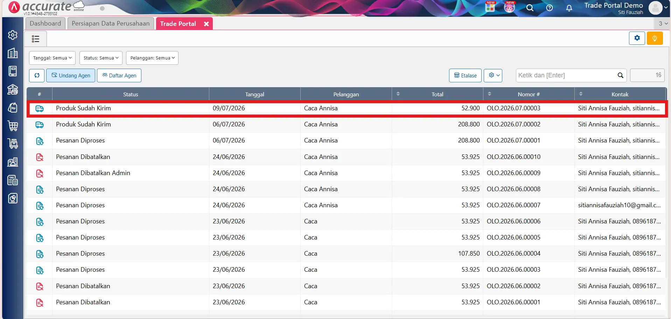This screenshot has width=671, height=319.
Task: Click the orange lightbulb tips button
Action: tap(655, 38)
